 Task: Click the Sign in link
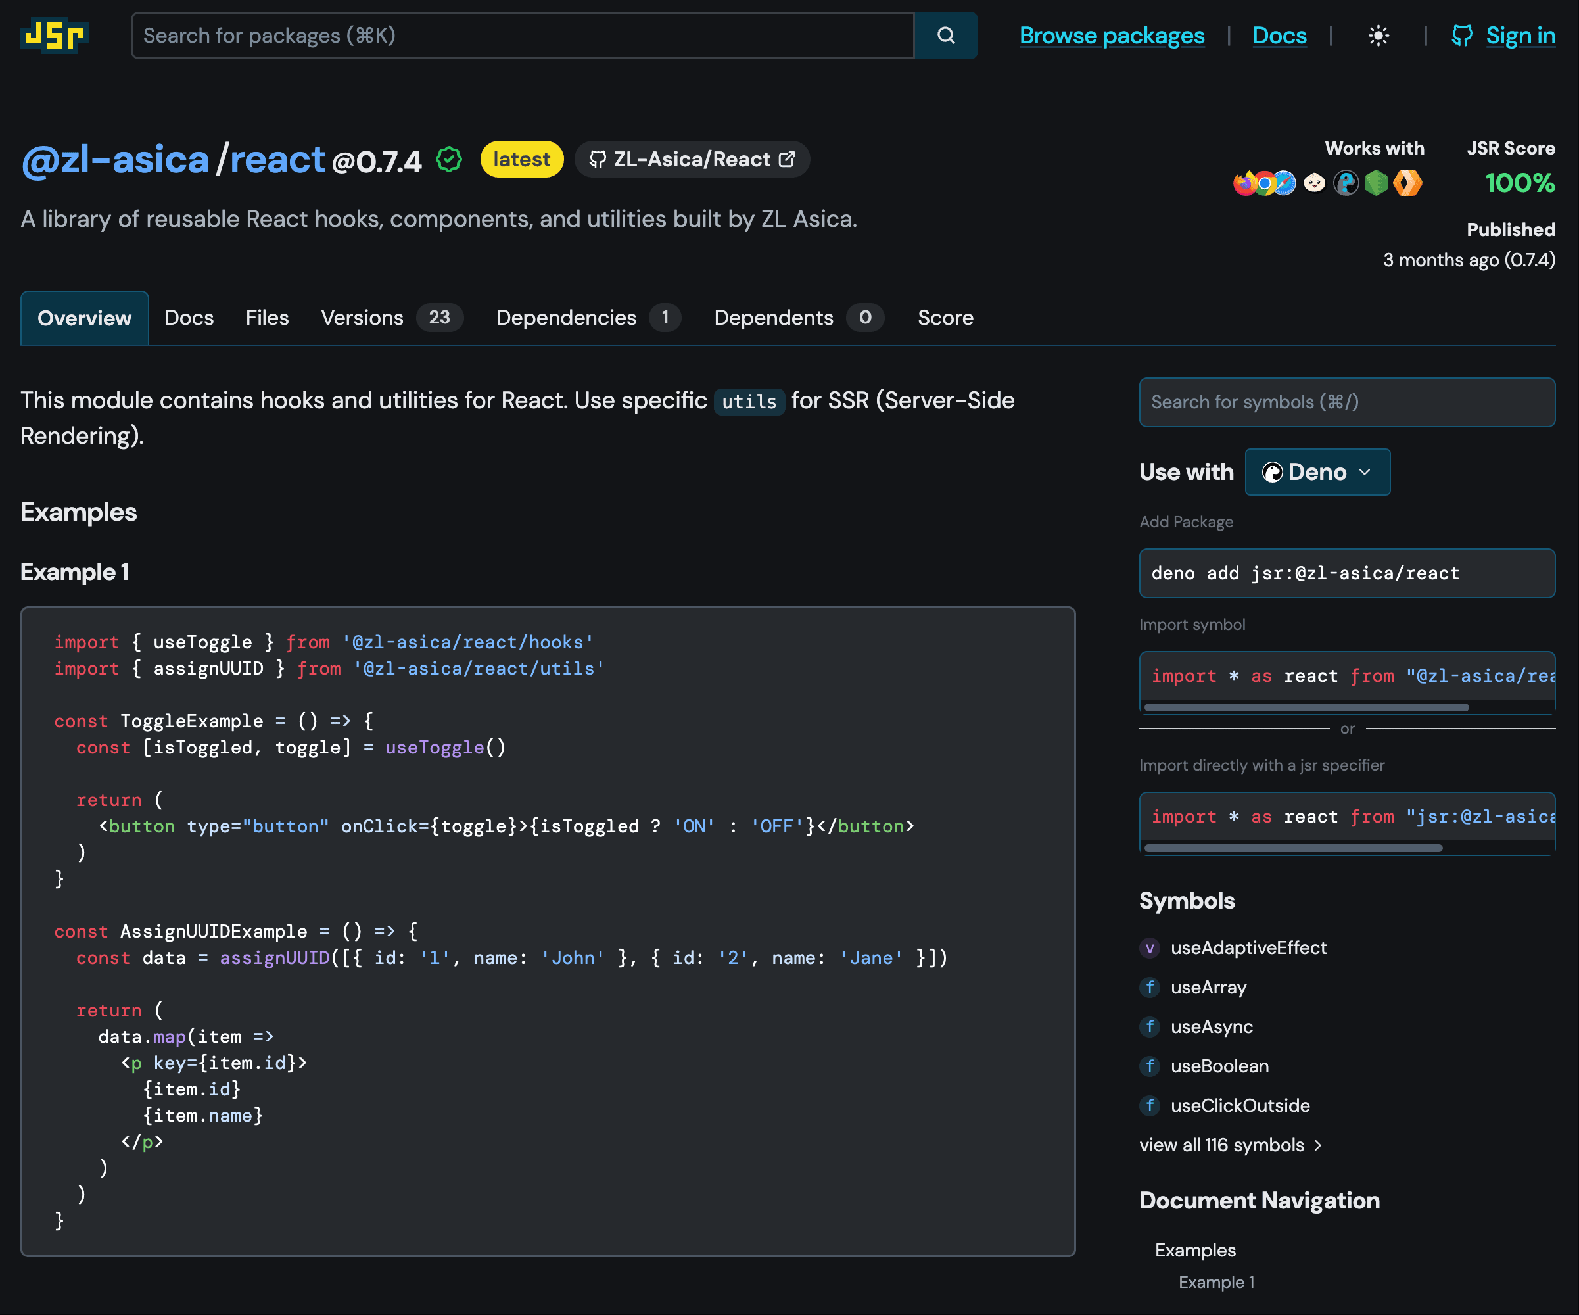(x=1520, y=36)
